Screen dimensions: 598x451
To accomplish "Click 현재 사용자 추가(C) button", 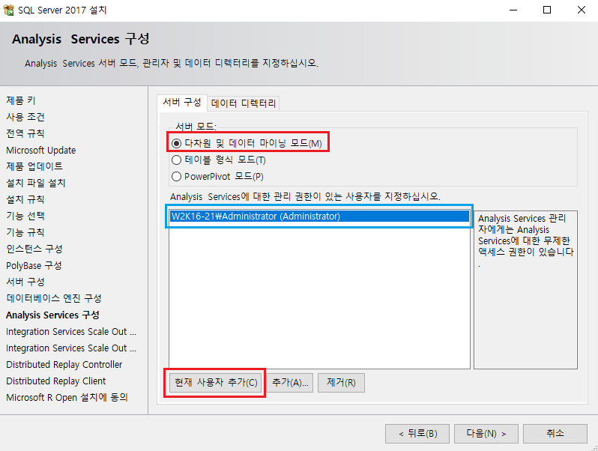I will pos(216,382).
